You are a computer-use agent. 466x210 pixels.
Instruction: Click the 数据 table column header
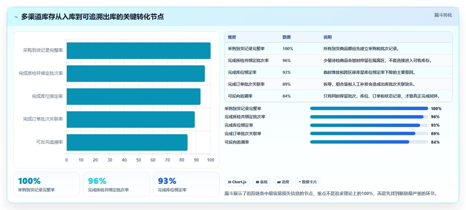(x=287, y=37)
